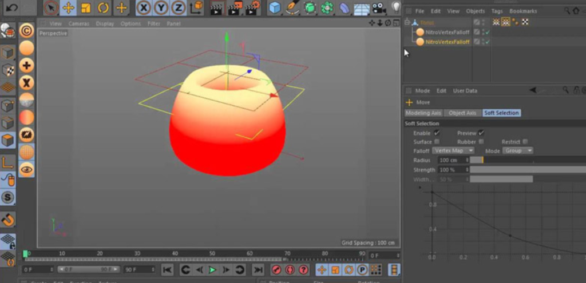Open the Array modeling objects icon
The width and height of the screenshot is (586, 283).
310,8
